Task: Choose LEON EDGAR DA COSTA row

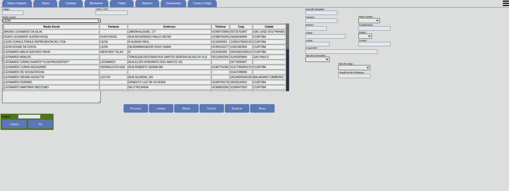Action: (51, 47)
